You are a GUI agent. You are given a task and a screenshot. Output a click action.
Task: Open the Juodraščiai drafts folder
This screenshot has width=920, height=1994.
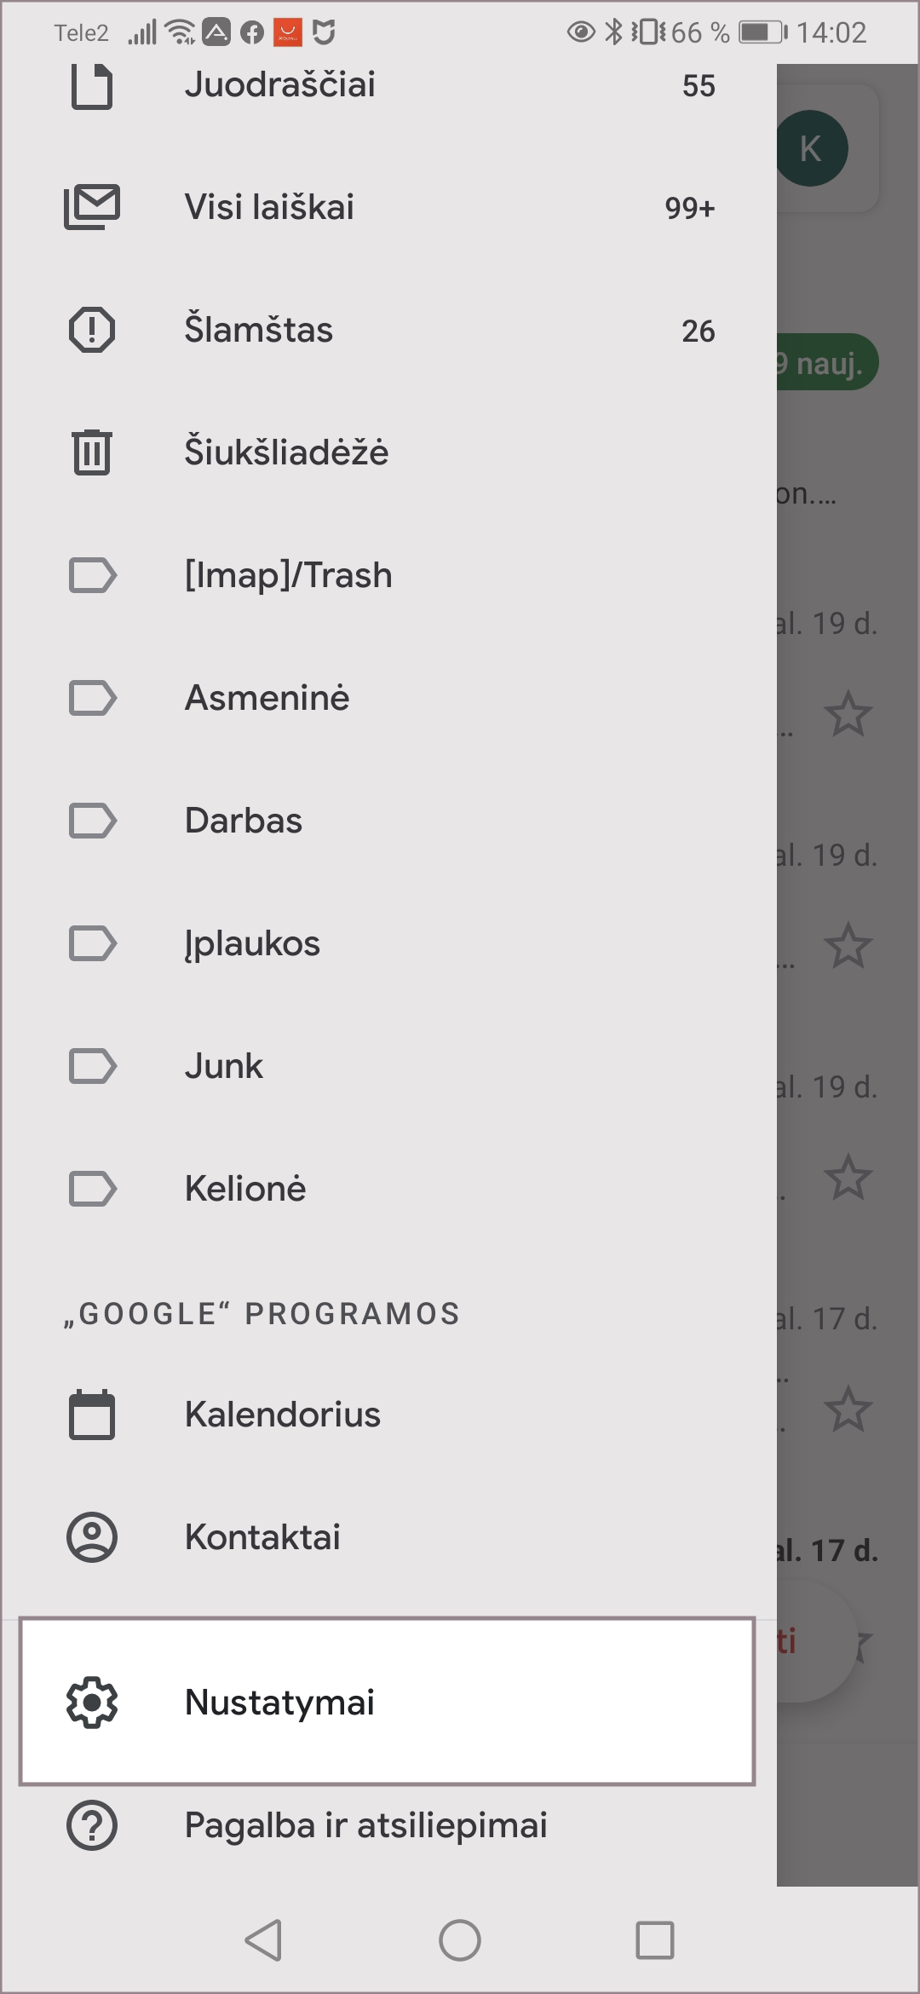[279, 85]
